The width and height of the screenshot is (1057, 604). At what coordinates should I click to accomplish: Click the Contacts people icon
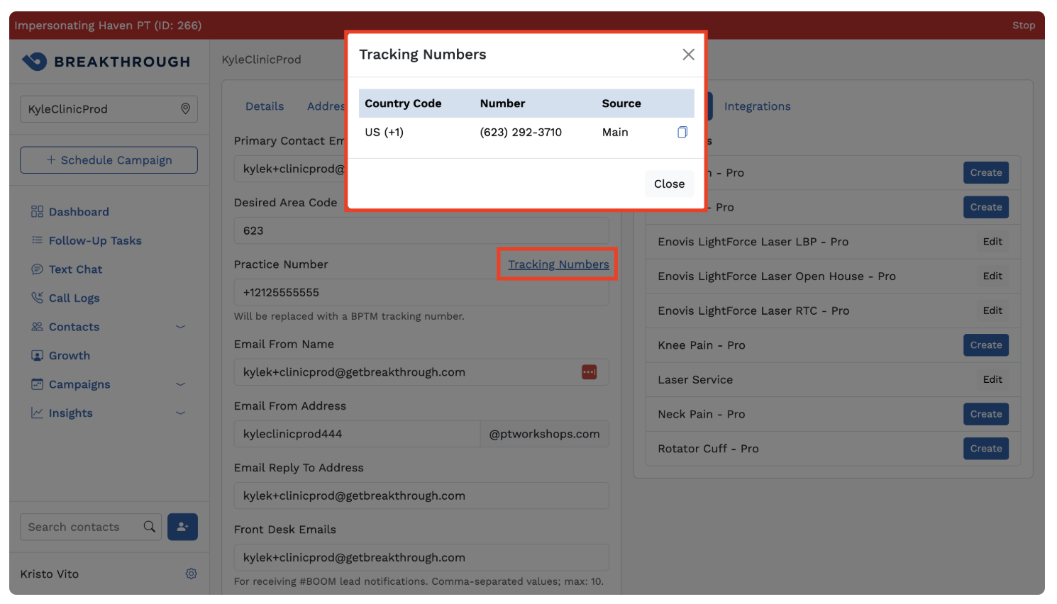37,327
